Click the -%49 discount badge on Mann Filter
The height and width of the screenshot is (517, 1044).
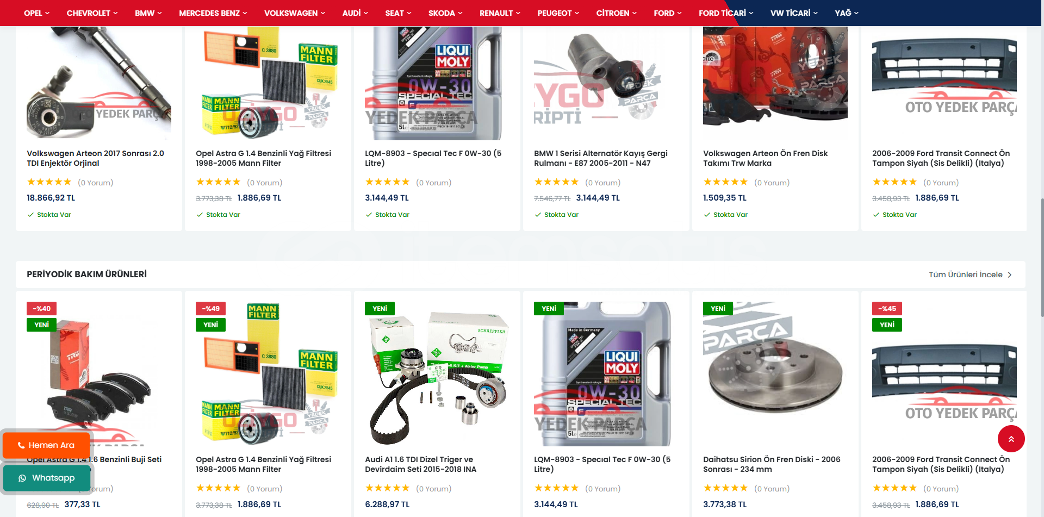[210, 308]
